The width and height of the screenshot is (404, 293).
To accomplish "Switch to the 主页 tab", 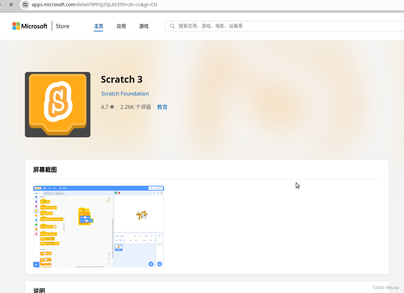I will coord(99,26).
